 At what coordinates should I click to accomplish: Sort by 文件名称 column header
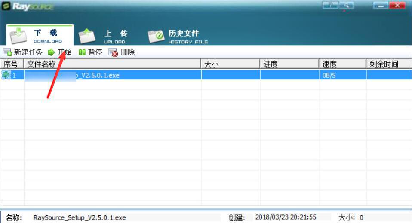point(112,64)
